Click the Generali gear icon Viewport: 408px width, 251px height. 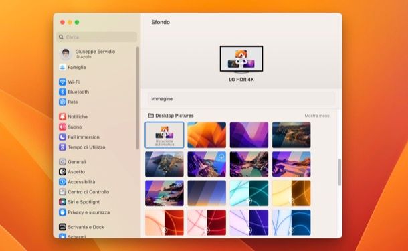[x=62, y=162]
